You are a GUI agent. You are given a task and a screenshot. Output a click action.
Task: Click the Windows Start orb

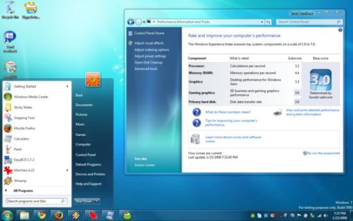(7, 215)
